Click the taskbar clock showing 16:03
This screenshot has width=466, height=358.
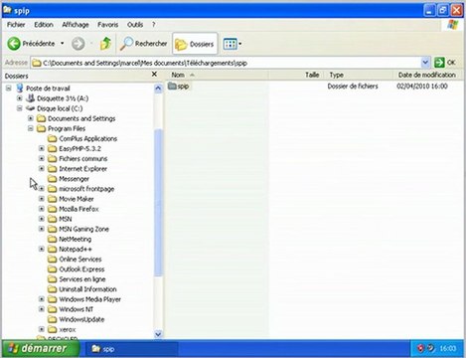(448, 349)
